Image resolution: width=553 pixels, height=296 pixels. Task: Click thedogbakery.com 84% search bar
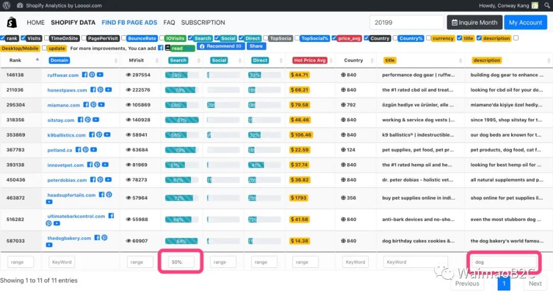click(182, 241)
